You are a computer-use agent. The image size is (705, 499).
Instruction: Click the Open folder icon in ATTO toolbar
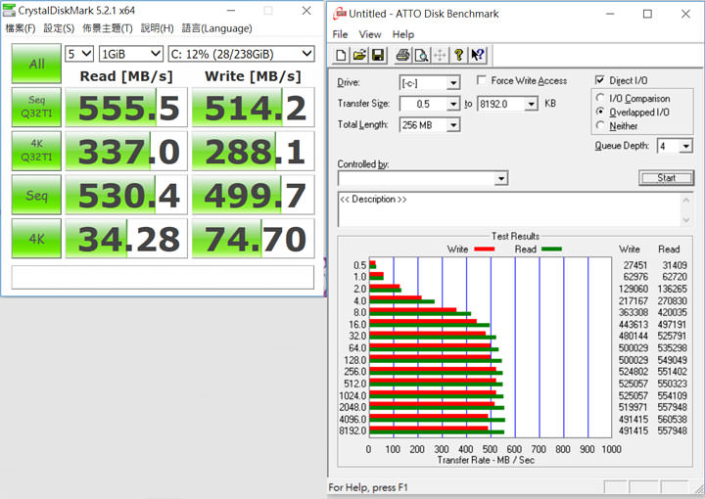359,55
